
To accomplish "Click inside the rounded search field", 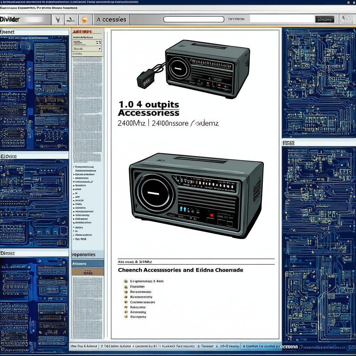I will coord(193,19).
